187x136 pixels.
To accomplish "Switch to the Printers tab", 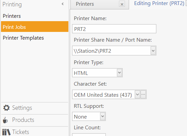I will [85, 4].
